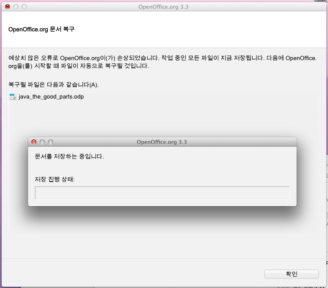
Task: Click the saving dialog's OpenOffice.org 3.3 title
Action: [161, 142]
